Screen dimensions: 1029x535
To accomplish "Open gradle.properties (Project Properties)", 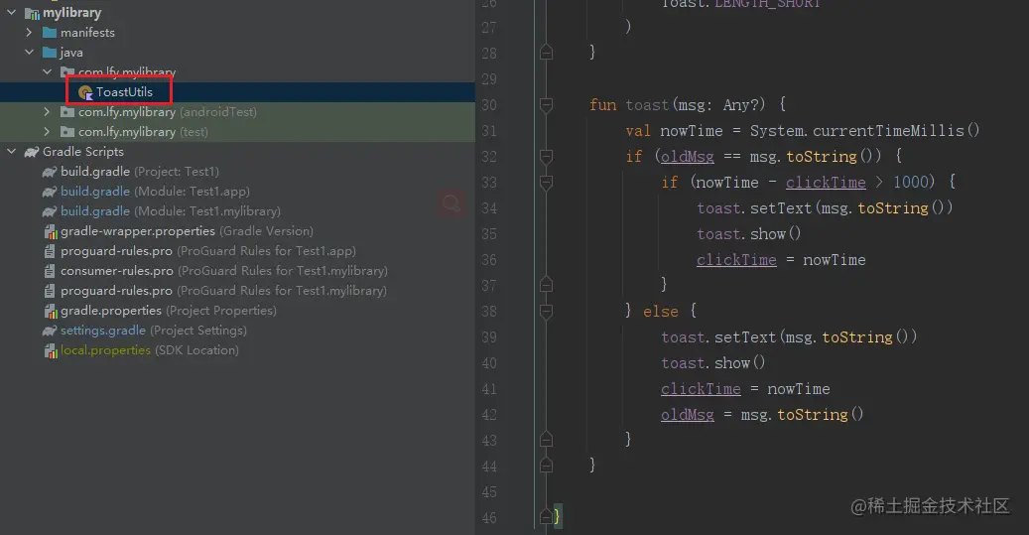I will pyautogui.click(x=169, y=310).
